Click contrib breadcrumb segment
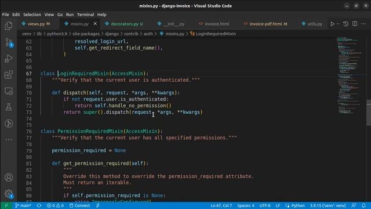 point(131,34)
